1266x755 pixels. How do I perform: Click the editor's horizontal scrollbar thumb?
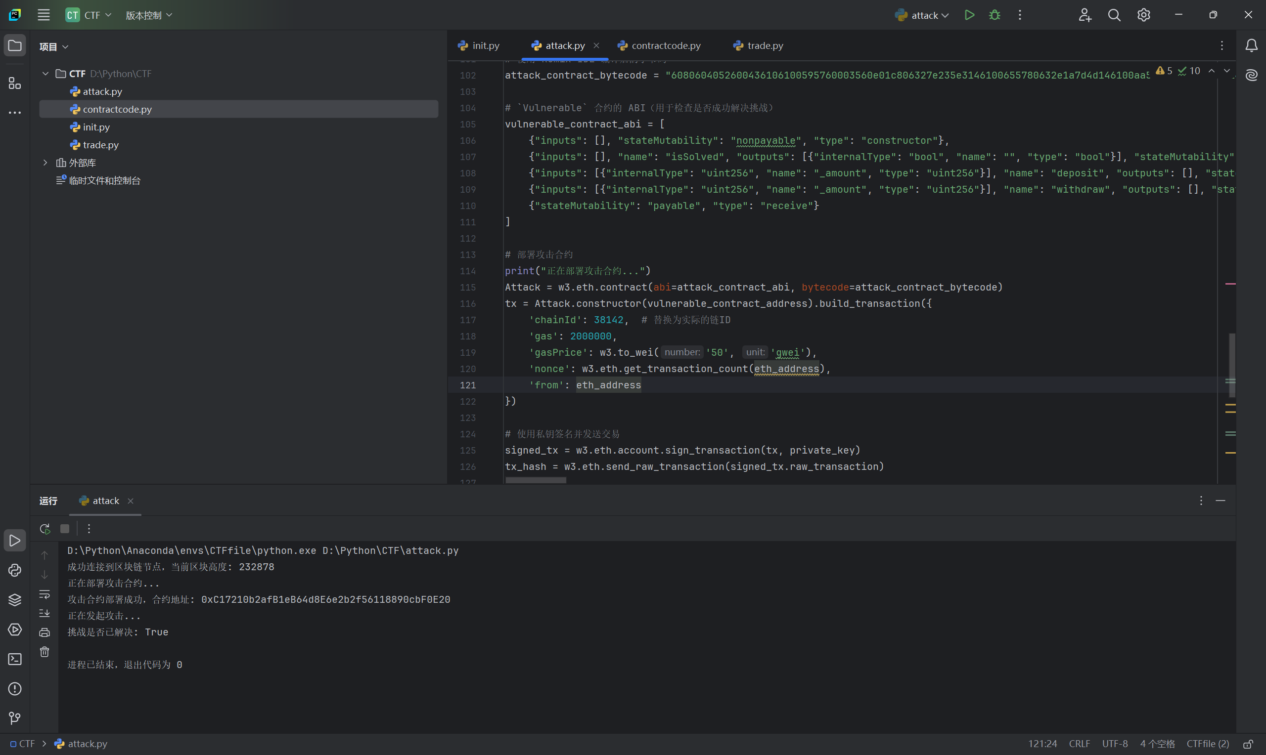point(536,480)
